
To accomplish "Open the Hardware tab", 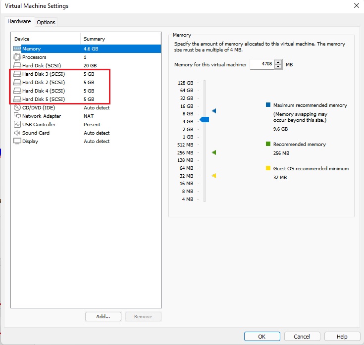I will [19, 22].
